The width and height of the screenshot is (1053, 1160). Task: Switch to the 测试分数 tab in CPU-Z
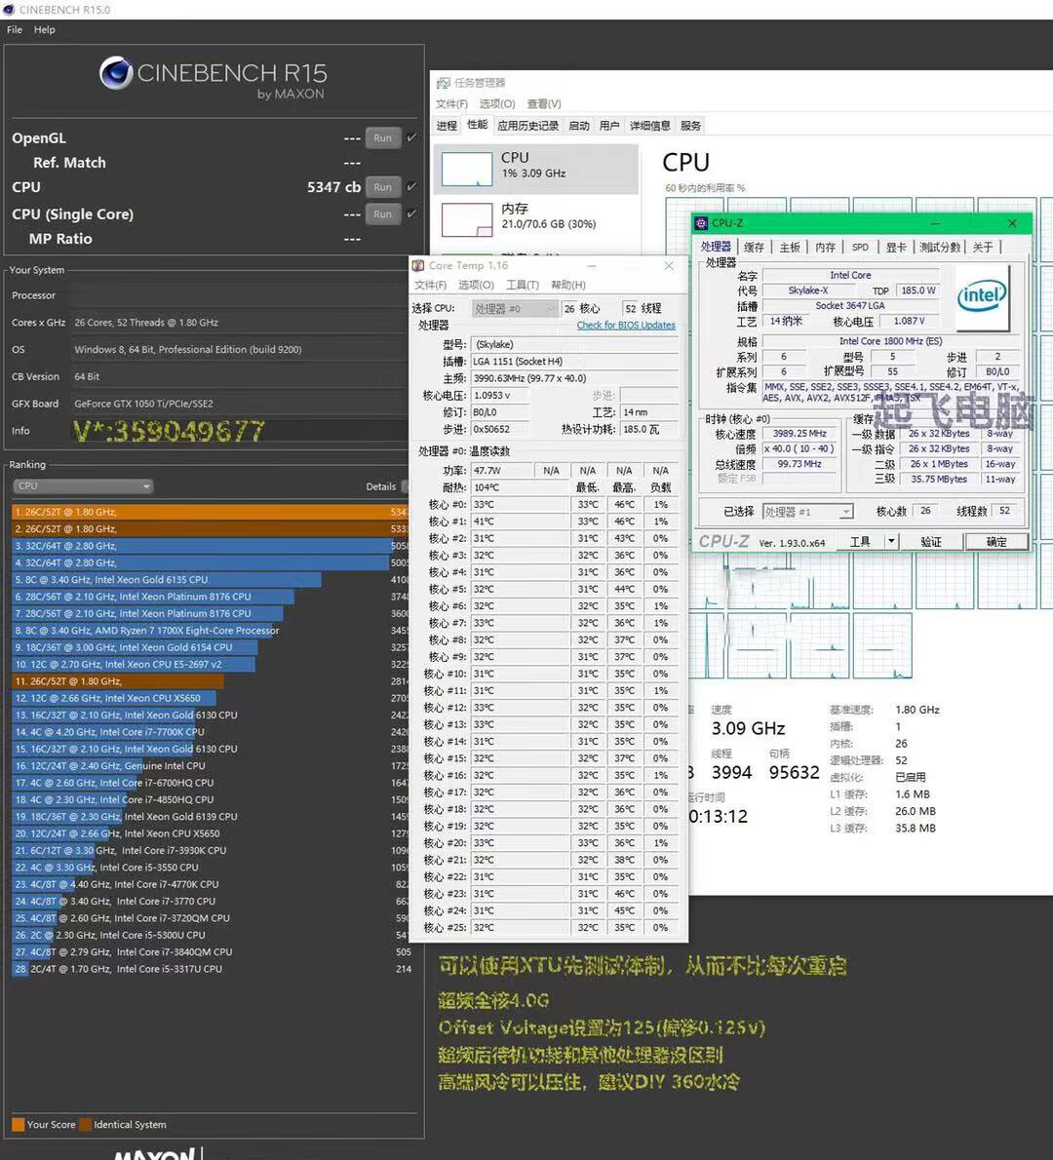(x=940, y=247)
